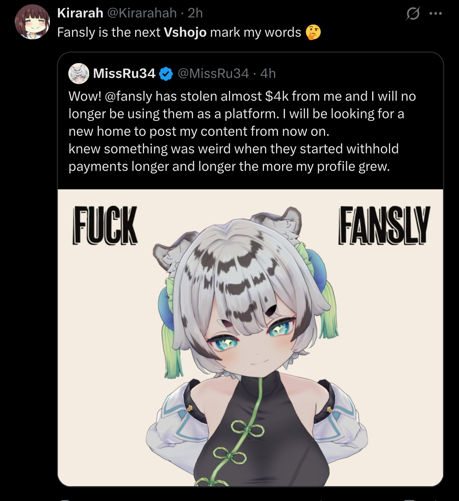
Task: Click the @fansly mention in quoted tweet
Action: [x=128, y=96]
